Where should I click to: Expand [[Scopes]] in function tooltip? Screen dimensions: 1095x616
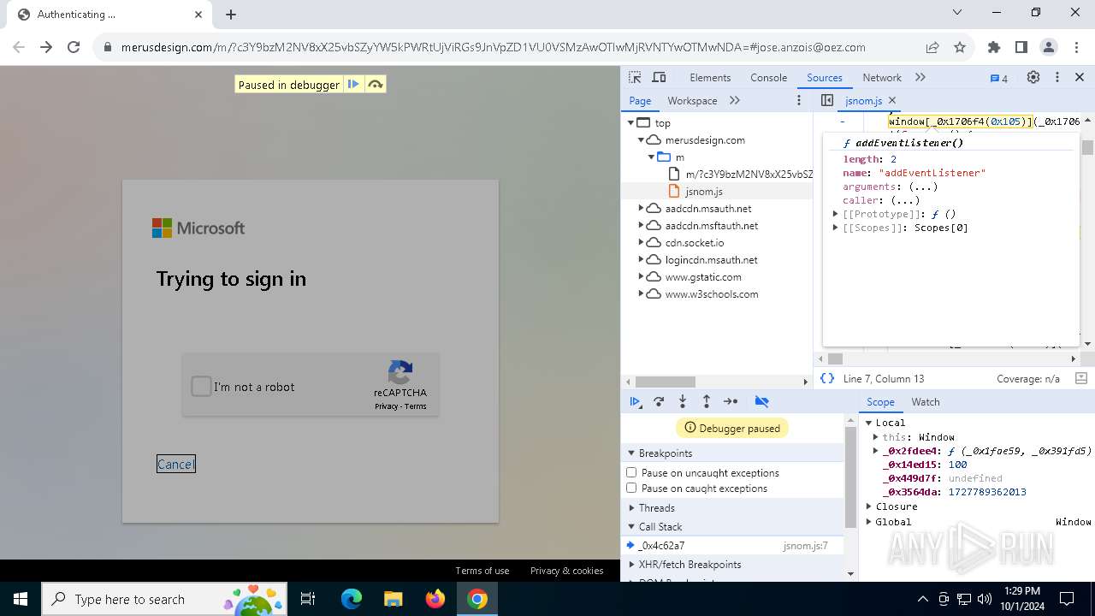point(836,228)
